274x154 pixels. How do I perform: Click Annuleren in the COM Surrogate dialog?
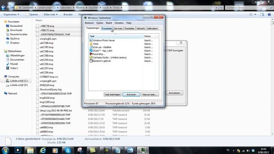[x=174, y=93]
